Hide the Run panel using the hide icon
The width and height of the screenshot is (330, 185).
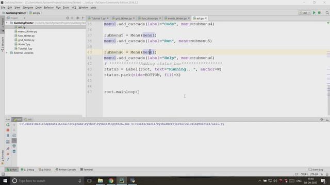(327, 120)
